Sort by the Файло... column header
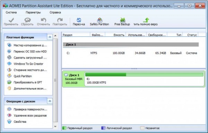 click(x=97, y=35)
